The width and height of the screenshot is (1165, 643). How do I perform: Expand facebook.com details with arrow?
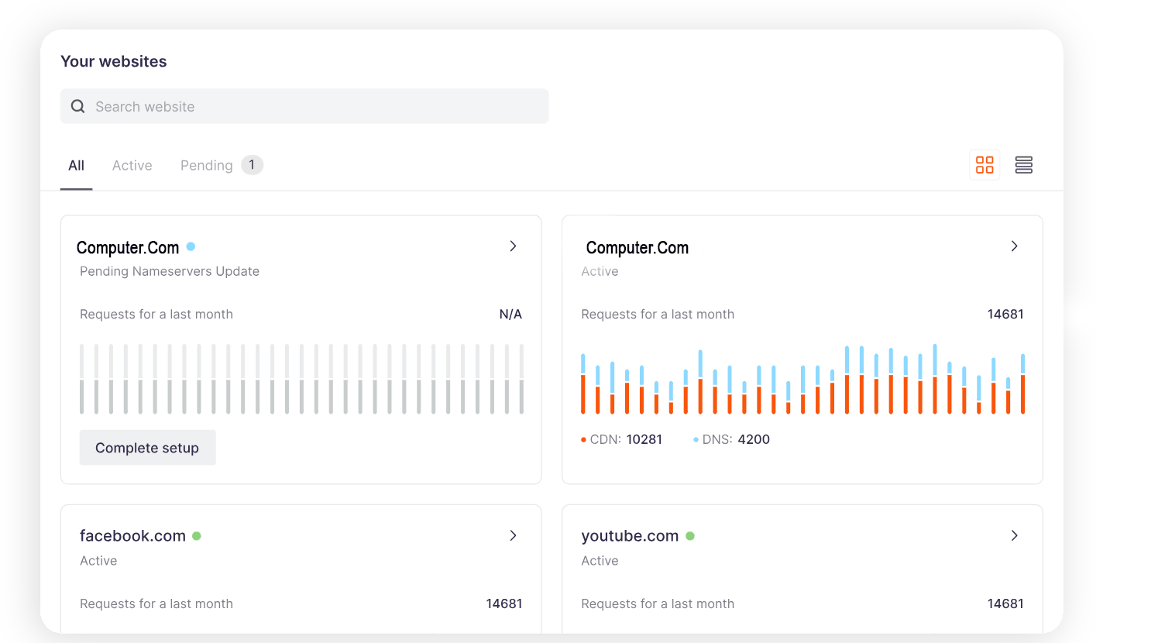pyautogui.click(x=513, y=536)
